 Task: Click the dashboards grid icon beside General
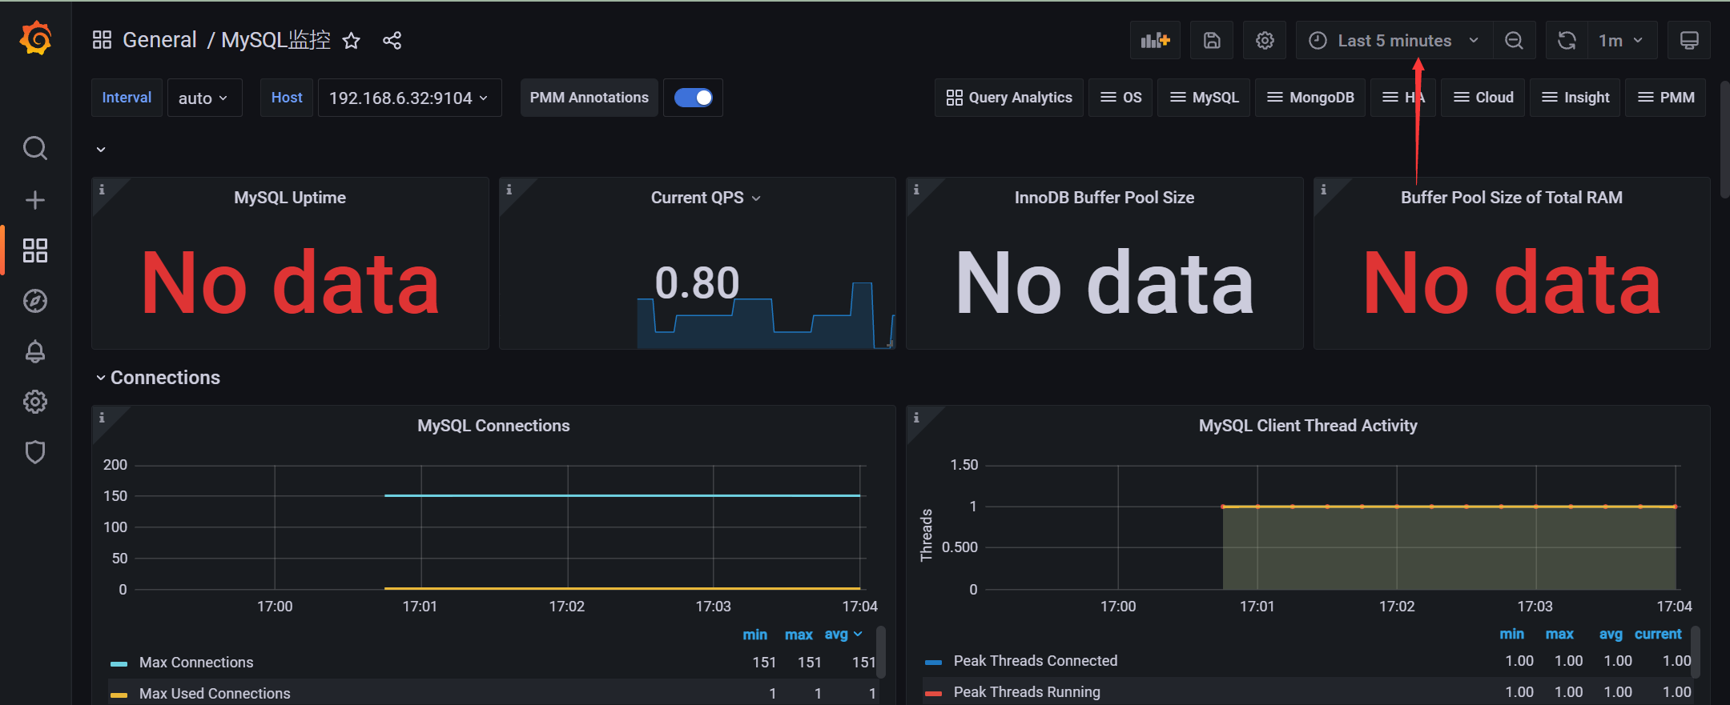102,40
